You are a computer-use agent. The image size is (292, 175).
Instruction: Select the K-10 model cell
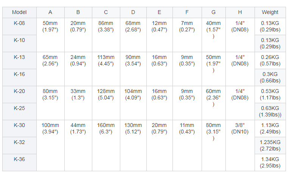click(x=19, y=40)
